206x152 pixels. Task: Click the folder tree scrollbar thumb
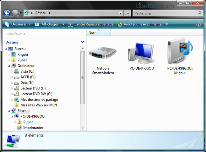click(x=83, y=78)
